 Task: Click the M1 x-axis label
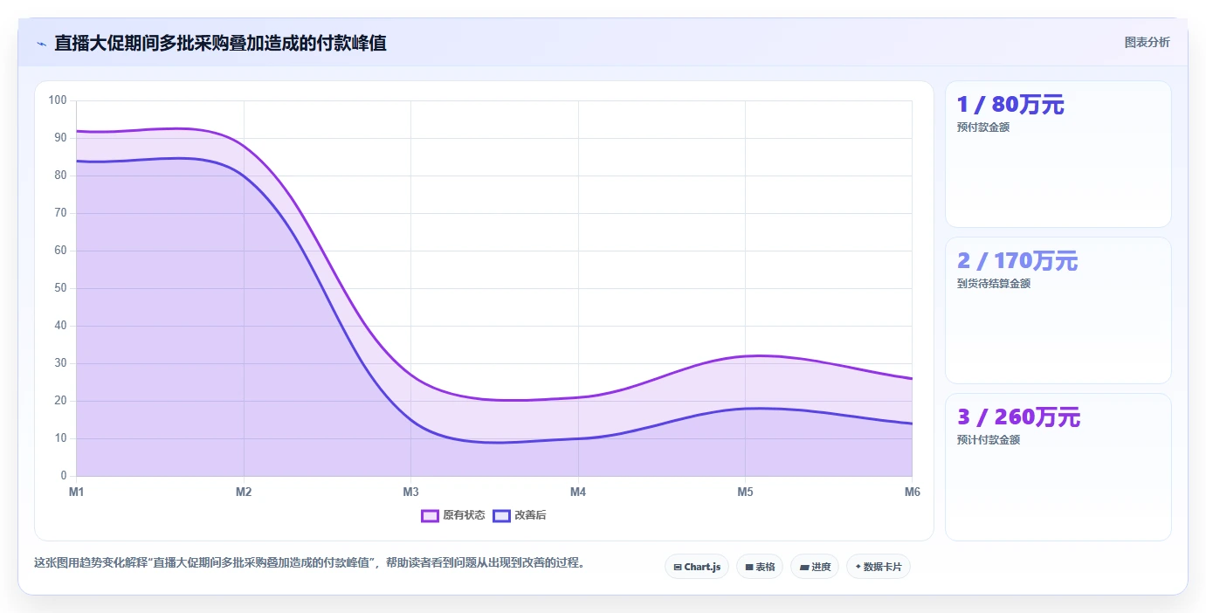point(77,492)
